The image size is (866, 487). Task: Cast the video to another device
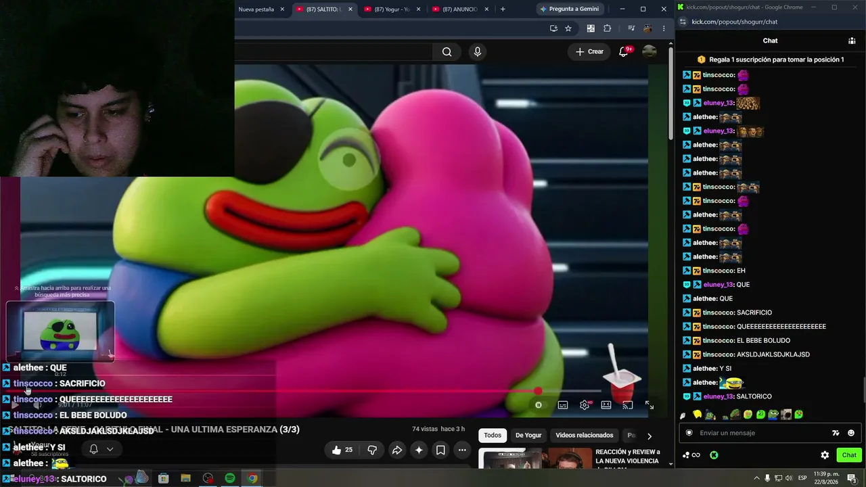[x=628, y=405]
